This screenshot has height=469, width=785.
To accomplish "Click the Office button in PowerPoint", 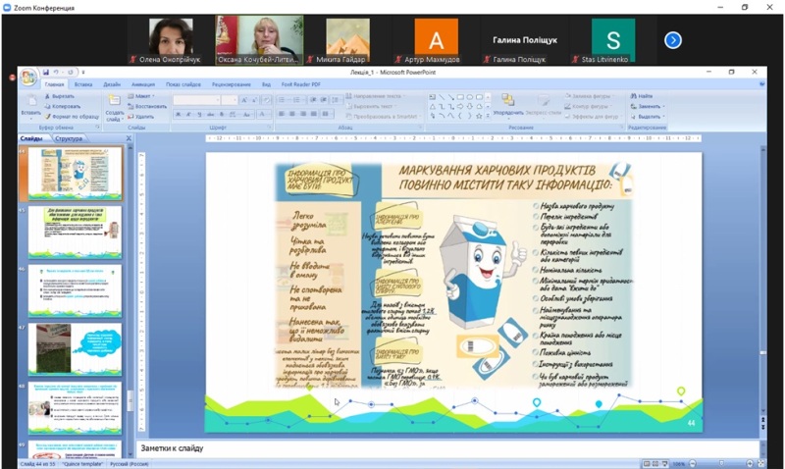I will (x=28, y=77).
